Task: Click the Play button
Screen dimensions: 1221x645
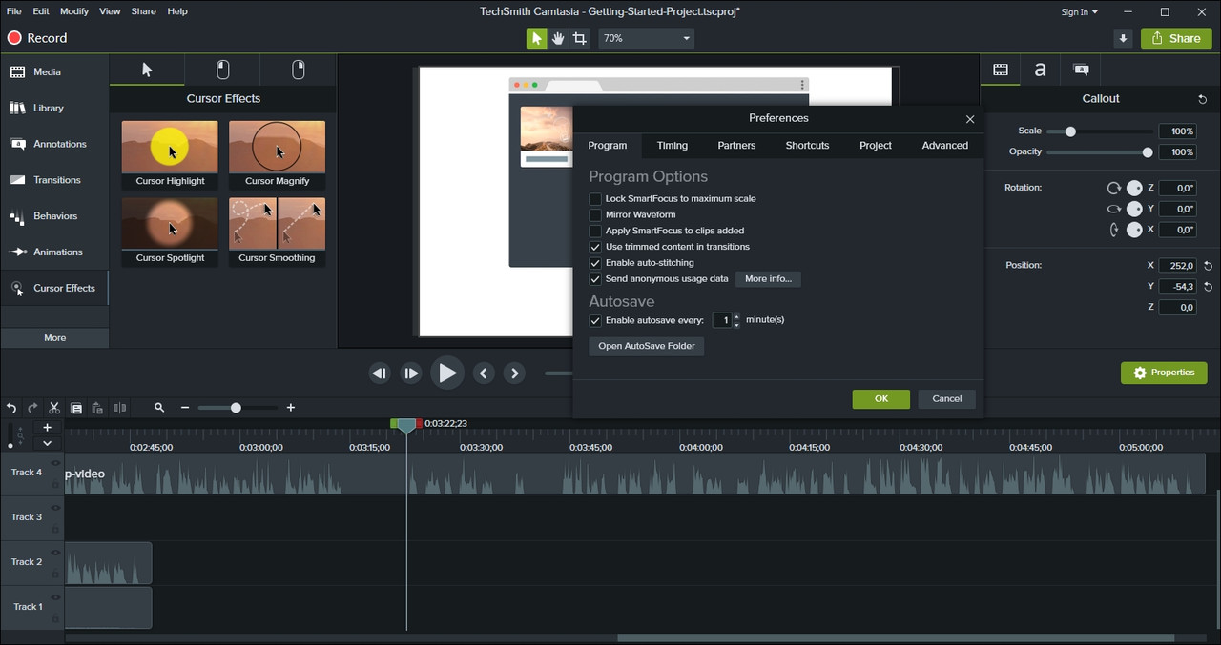Action: point(446,373)
